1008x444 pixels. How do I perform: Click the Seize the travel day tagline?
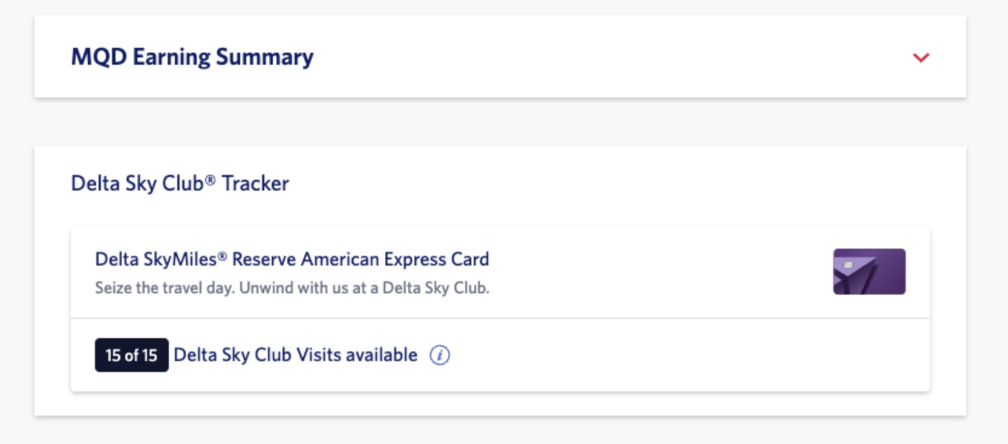[293, 288]
